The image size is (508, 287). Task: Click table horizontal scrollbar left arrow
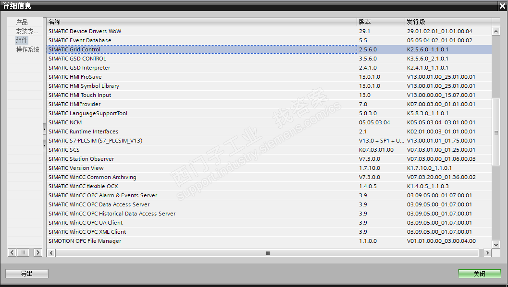pos(51,253)
